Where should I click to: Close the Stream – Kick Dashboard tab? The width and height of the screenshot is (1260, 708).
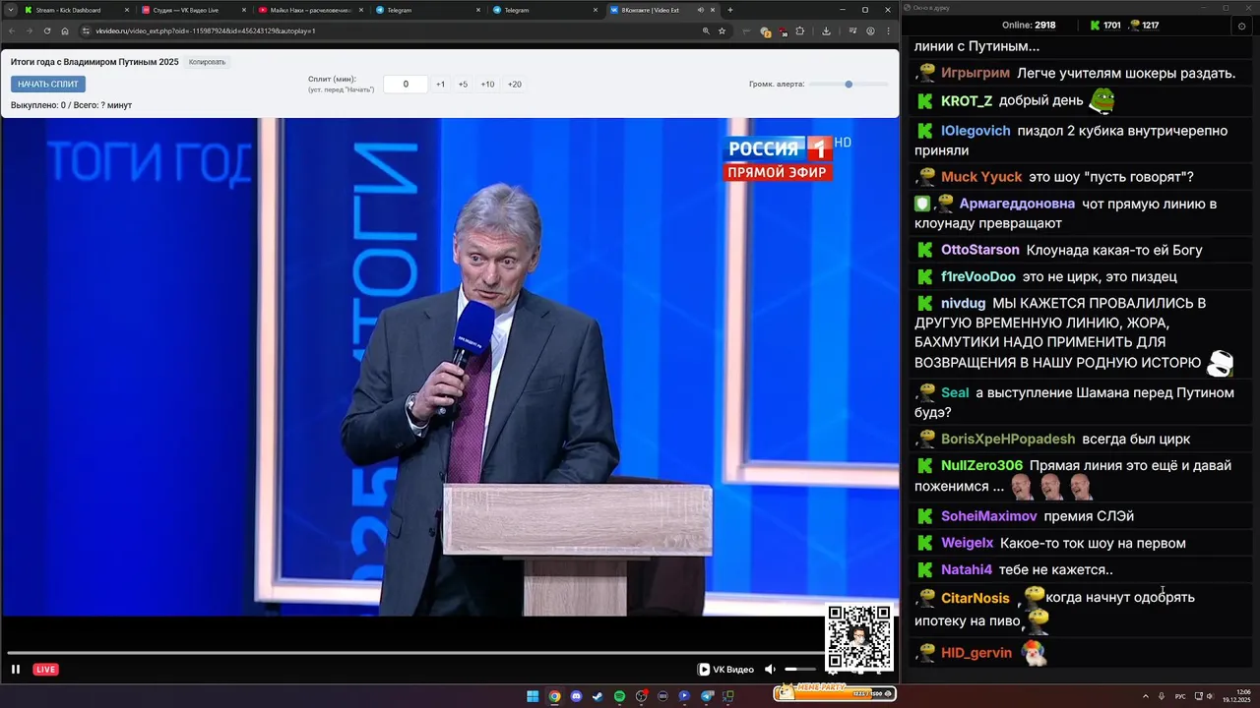(127, 10)
